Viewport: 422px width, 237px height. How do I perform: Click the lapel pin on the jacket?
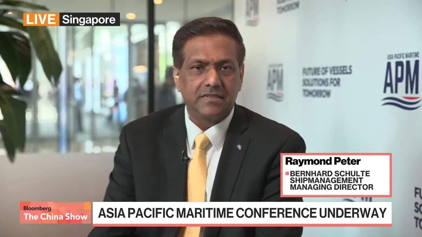(239, 147)
